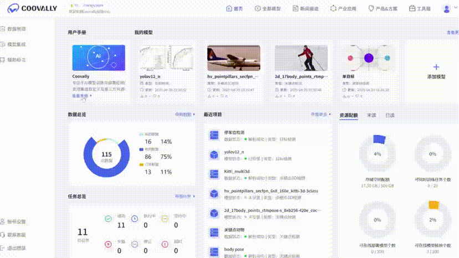Click the grey minus 停止 task icon
The height and width of the screenshot is (258, 459).
[x=134, y=244]
